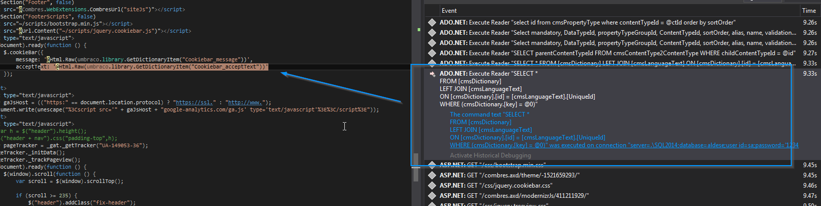Click '$("header").addClass("fix-header");' line
The image size is (821, 206).
[82, 202]
